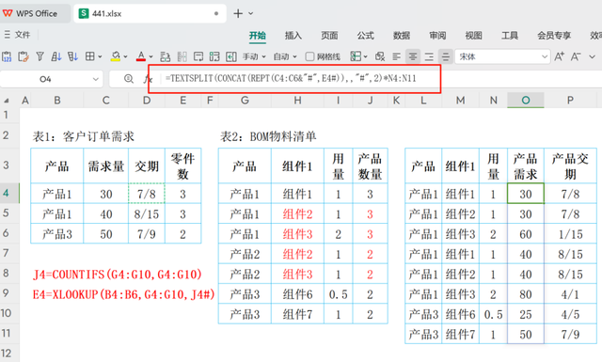Click the format painter clipboard icon

[23, 56]
